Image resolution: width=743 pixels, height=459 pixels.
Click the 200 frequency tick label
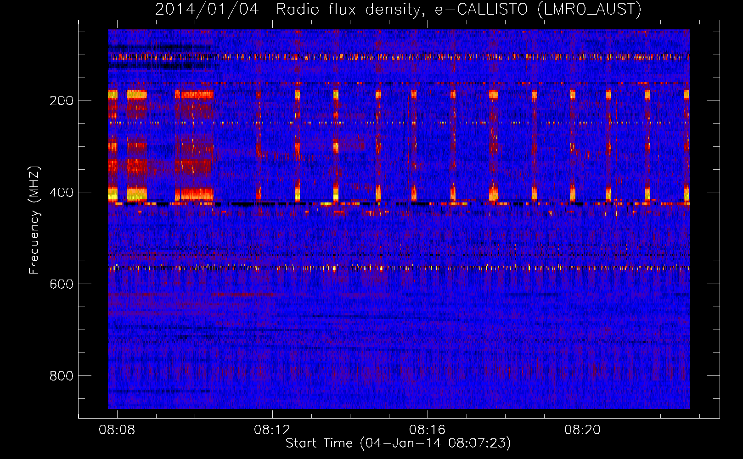(x=62, y=101)
